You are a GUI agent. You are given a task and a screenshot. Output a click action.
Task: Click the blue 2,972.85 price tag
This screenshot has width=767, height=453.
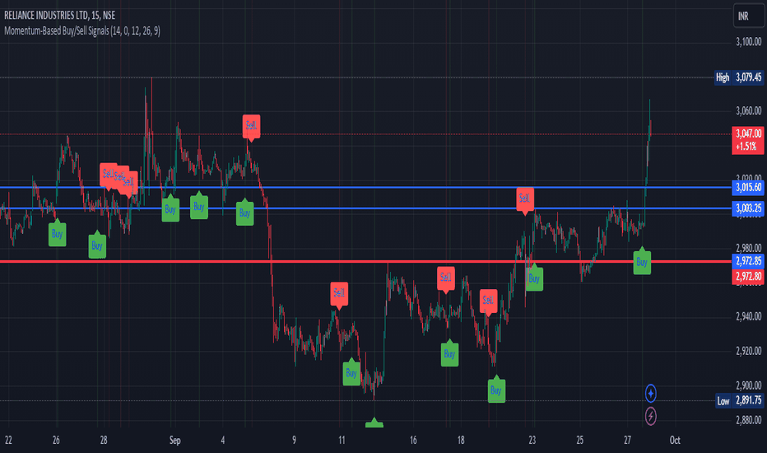pyautogui.click(x=748, y=261)
